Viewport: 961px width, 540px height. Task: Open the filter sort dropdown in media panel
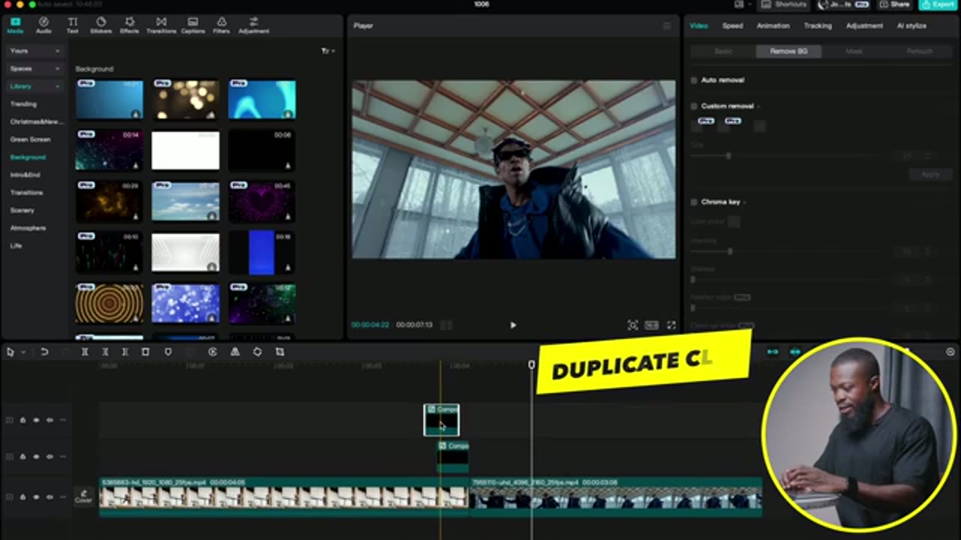pyautogui.click(x=327, y=51)
